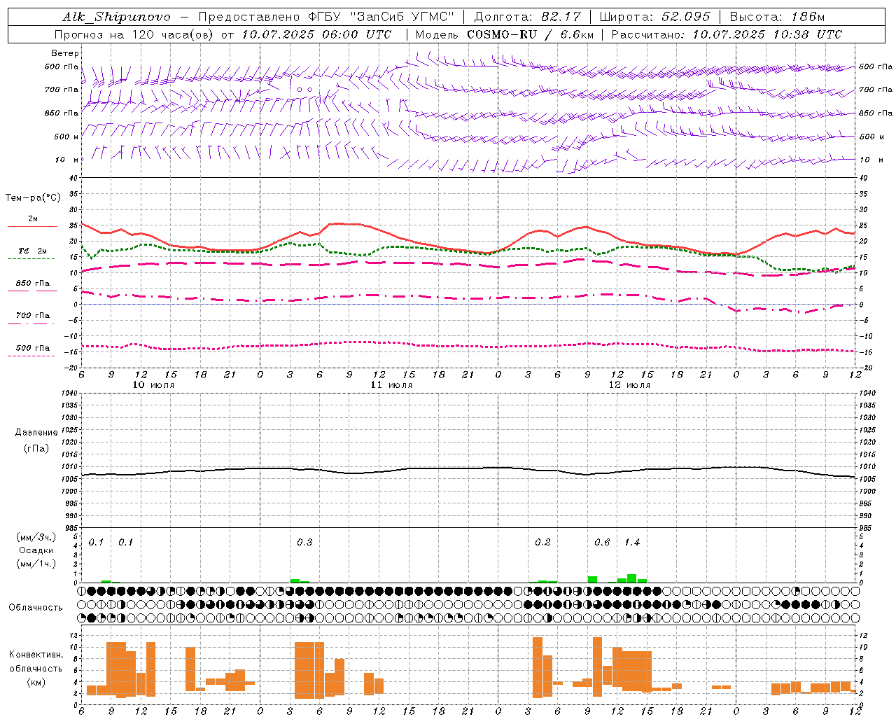
Task: Click the pink dotted sample under 500 гПа legend
Action: [31, 356]
